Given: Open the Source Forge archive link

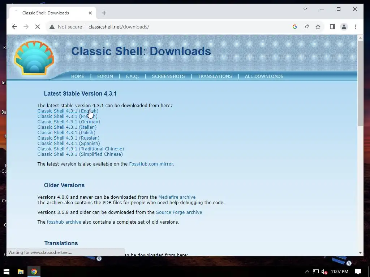Looking at the screenshot, I should click(x=179, y=212).
